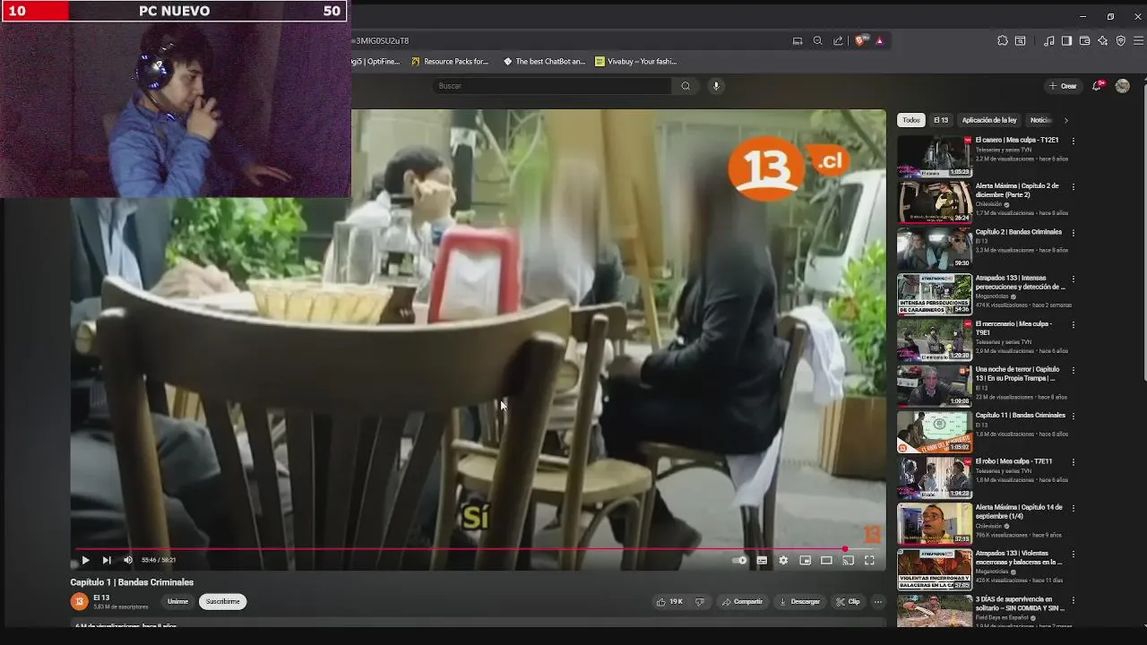Open The best ChatBot bookmark
The height and width of the screenshot is (645, 1147).
544,62
